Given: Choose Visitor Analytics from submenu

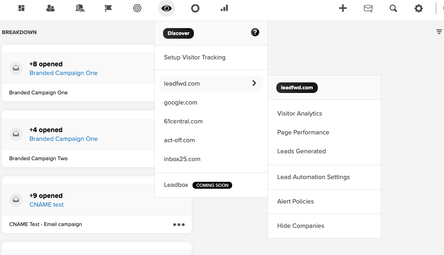Looking at the screenshot, I should coord(299,114).
